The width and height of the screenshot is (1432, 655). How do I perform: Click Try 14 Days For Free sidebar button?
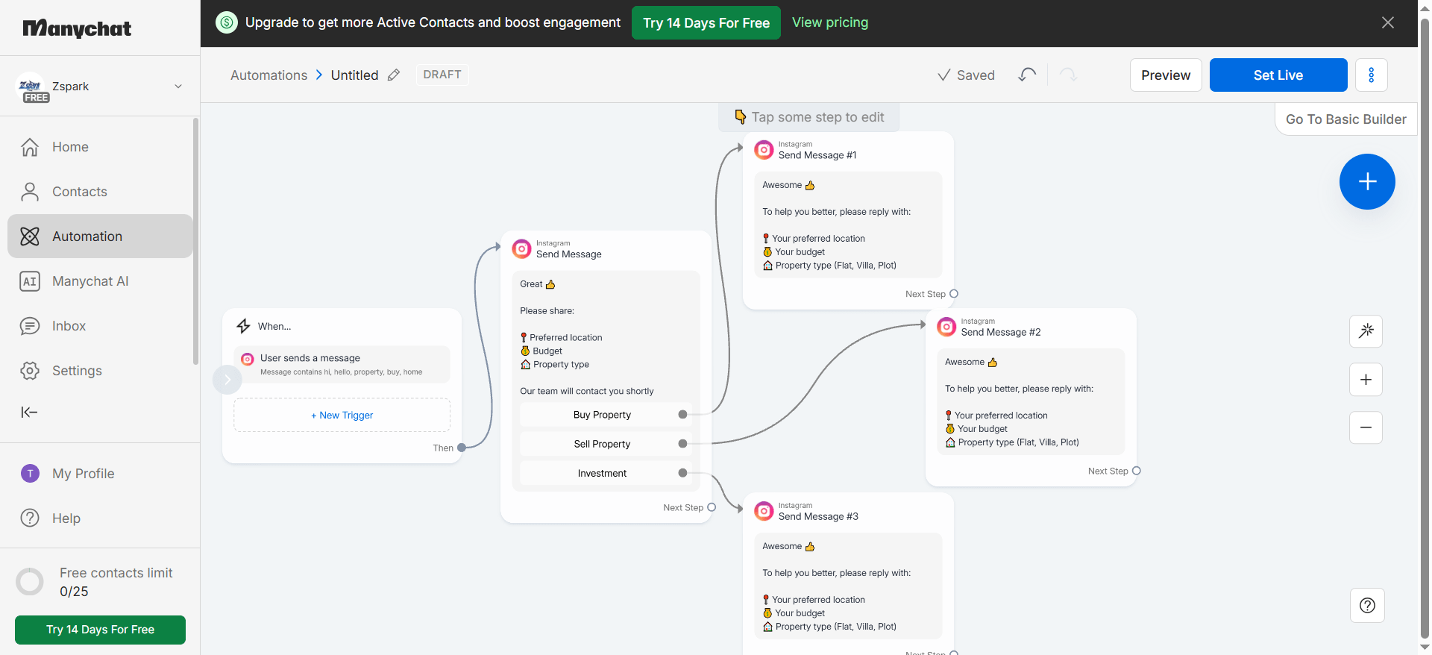[x=100, y=630]
